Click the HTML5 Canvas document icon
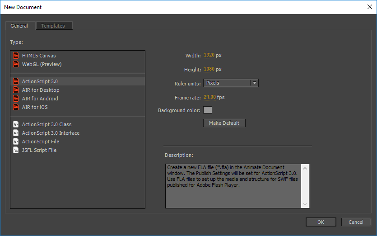The height and width of the screenshot is (236, 377). (16, 56)
